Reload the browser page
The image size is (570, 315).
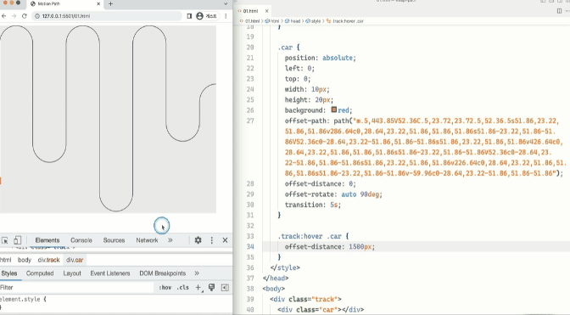(x=25, y=16)
